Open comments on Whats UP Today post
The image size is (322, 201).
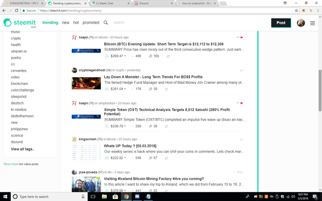click(153, 158)
